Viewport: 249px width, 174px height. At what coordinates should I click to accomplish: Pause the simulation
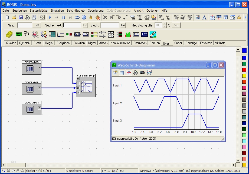pyautogui.click(x=64, y=18)
